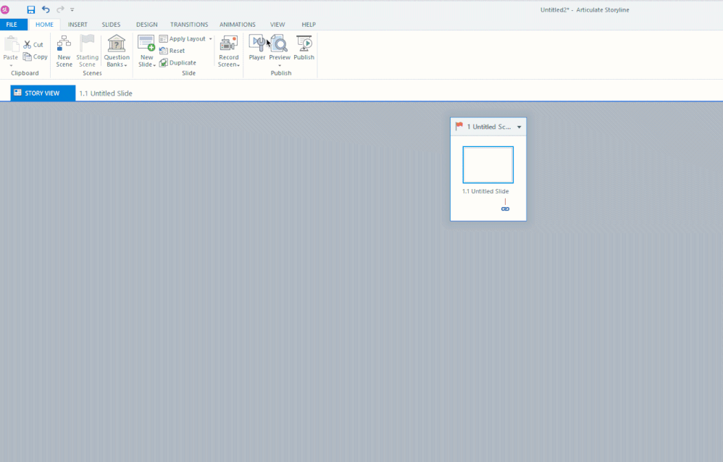Screen dimensions: 723x462
Task: Open the Apply Layout dropdown
Action: coord(210,39)
